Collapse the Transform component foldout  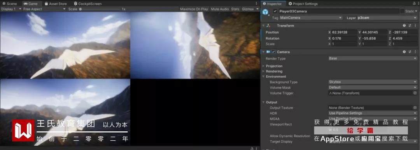pyautogui.click(x=263, y=26)
